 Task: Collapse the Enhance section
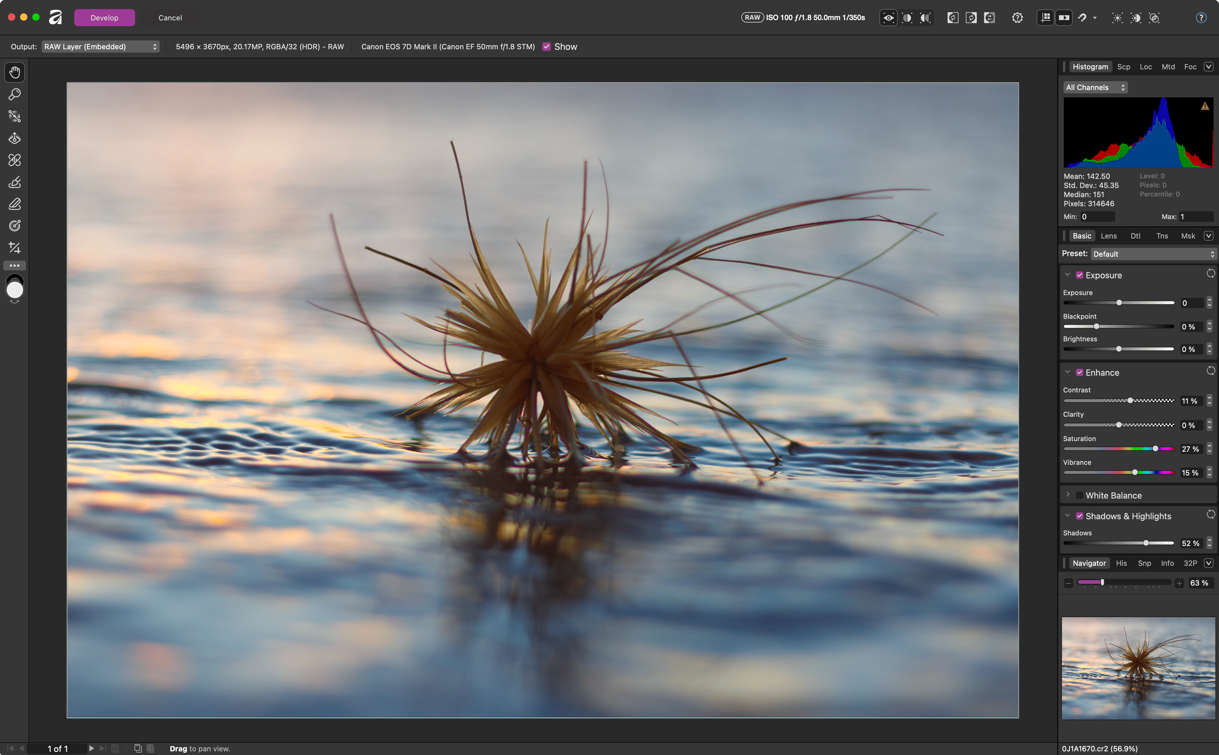[1068, 372]
